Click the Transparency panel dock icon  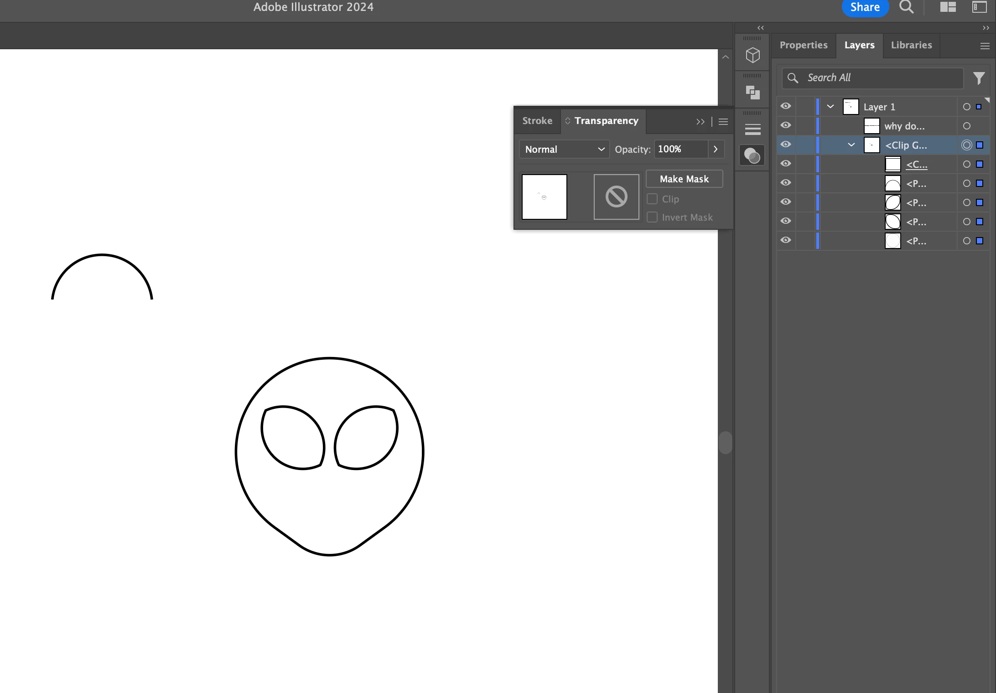coord(752,156)
